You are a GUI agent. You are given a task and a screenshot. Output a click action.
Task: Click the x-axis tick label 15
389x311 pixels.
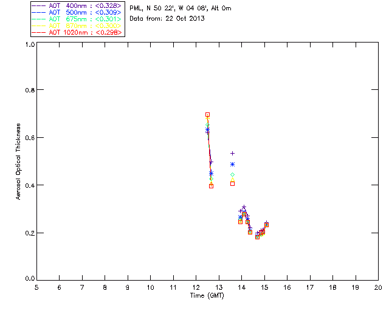click(264, 288)
